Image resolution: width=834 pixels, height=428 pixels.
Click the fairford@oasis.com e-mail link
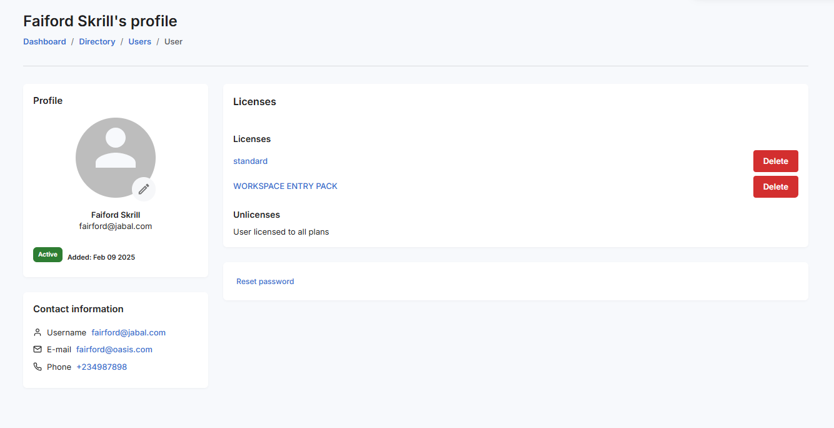(x=114, y=349)
